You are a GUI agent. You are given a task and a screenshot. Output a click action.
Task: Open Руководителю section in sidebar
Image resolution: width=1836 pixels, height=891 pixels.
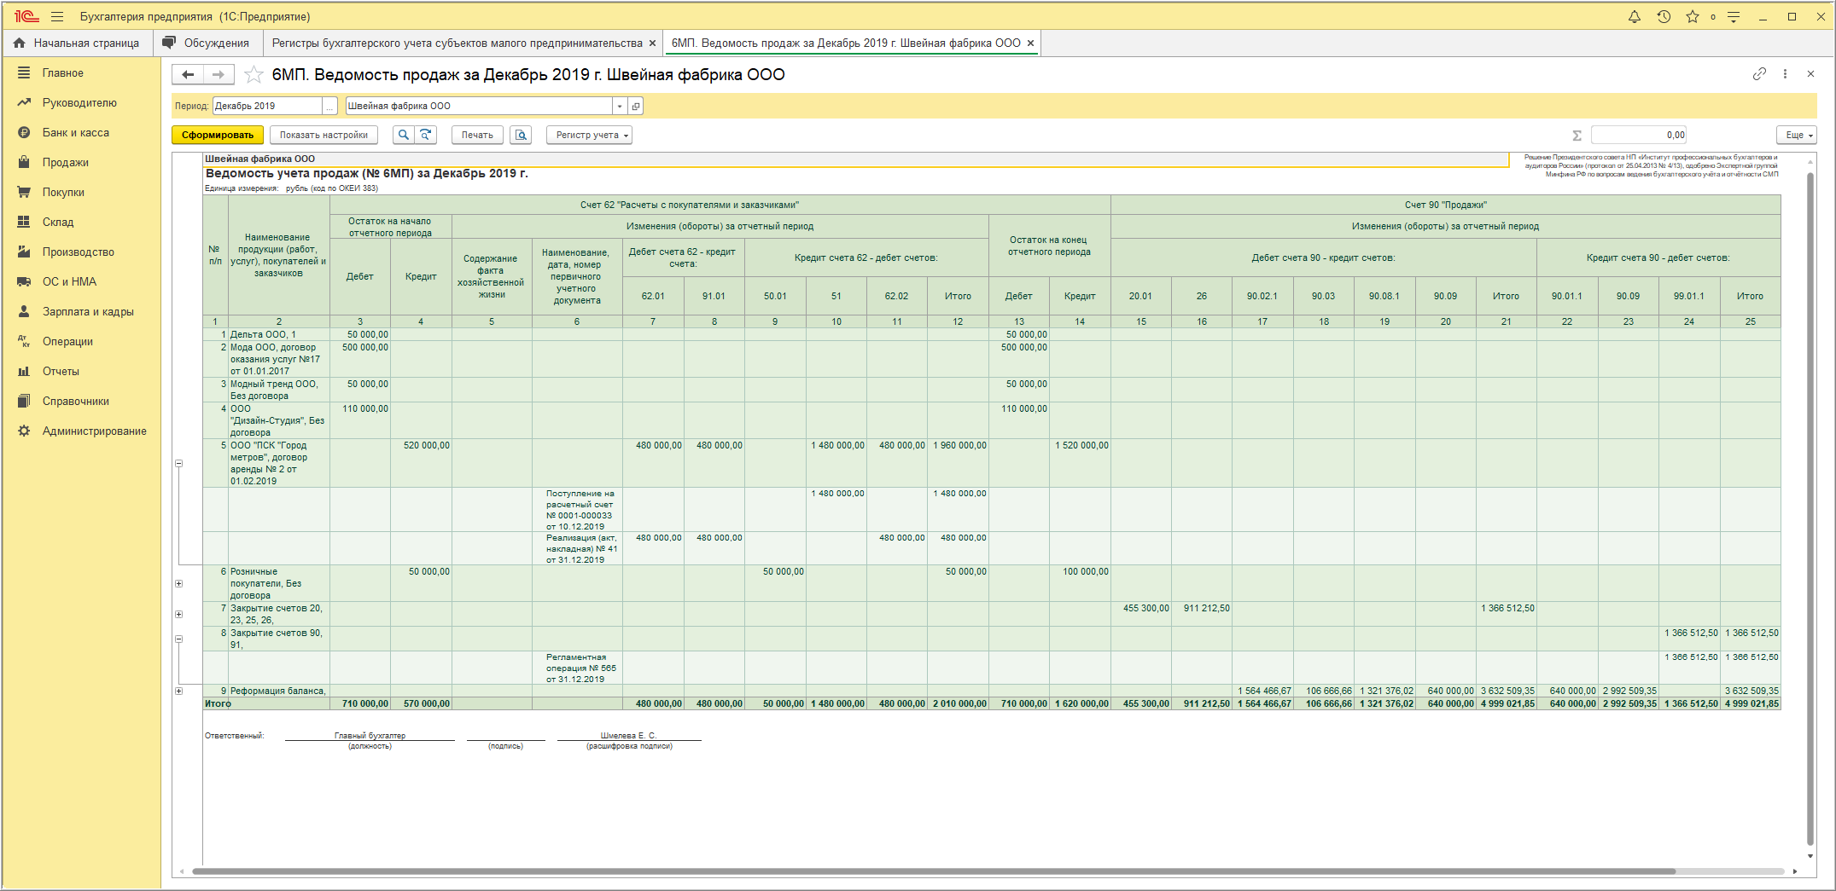[79, 103]
